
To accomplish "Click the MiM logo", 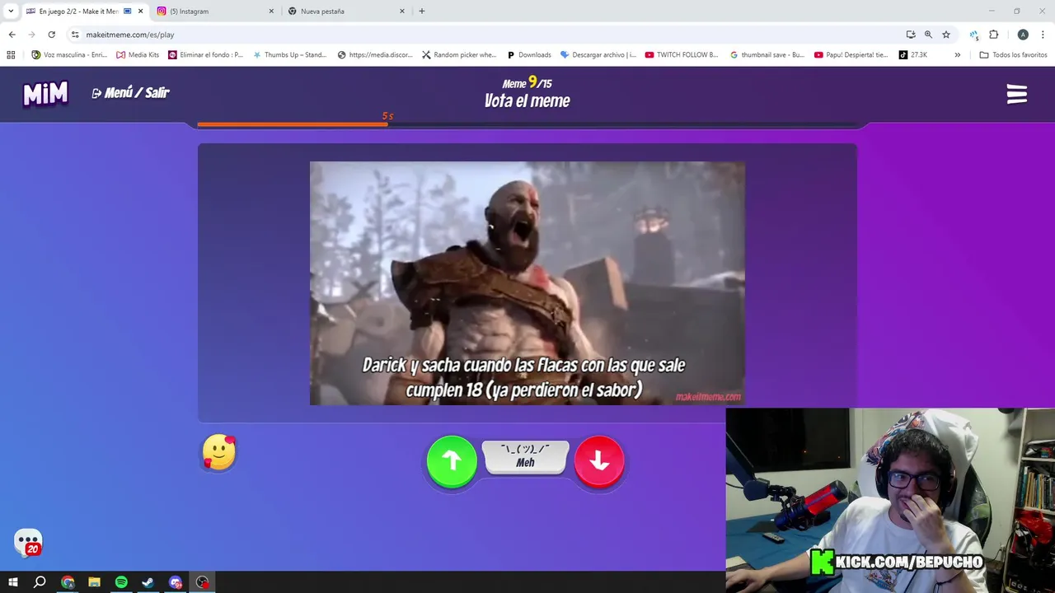I will (x=45, y=94).
